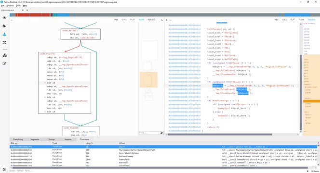Click the pseudocode horizontal scrollbar
This screenshot has height=173, width=320.
click(220, 135)
